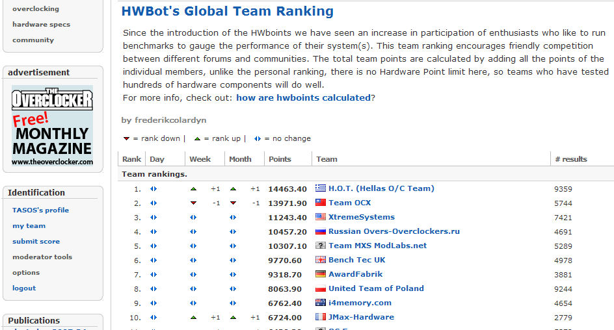Click the unknown-flag icon beside Team MXS ModLabs.net
This screenshot has height=330, width=614.
320,246
